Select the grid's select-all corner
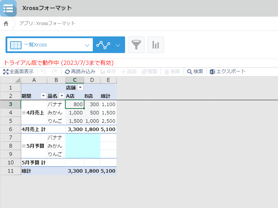278x208 pixels. point(11,80)
